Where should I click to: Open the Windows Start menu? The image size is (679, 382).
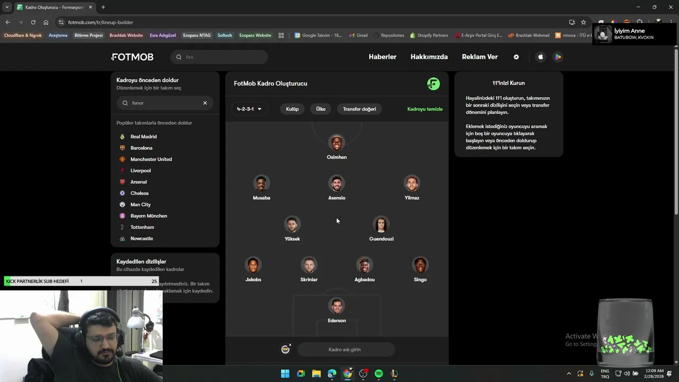pyautogui.click(x=285, y=374)
